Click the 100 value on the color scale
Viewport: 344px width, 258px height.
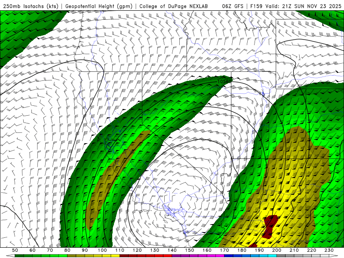pos(102,250)
